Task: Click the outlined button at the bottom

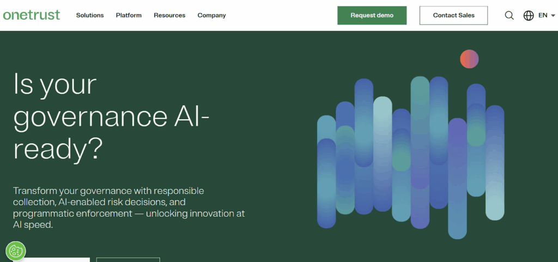Action: [x=128, y=259]
